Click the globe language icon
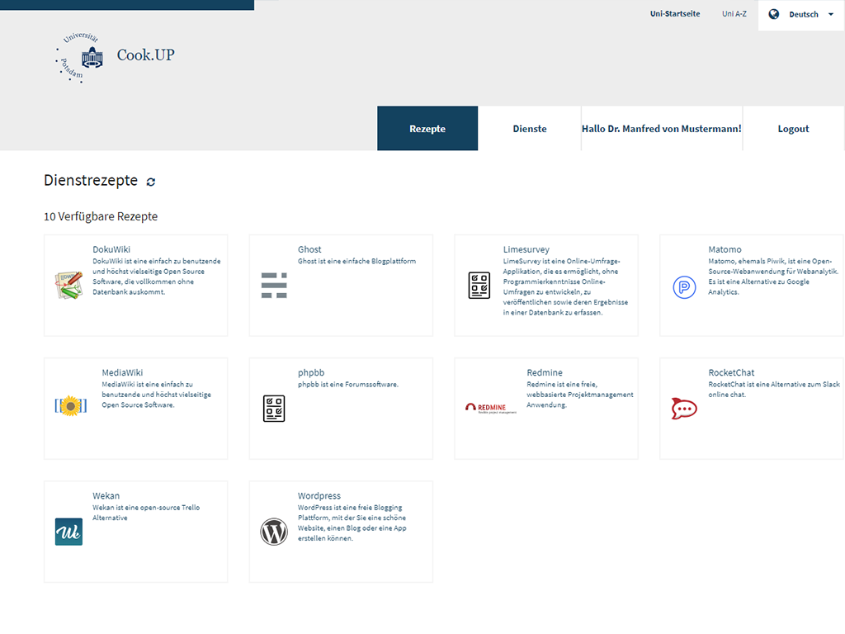 [774, 14]
